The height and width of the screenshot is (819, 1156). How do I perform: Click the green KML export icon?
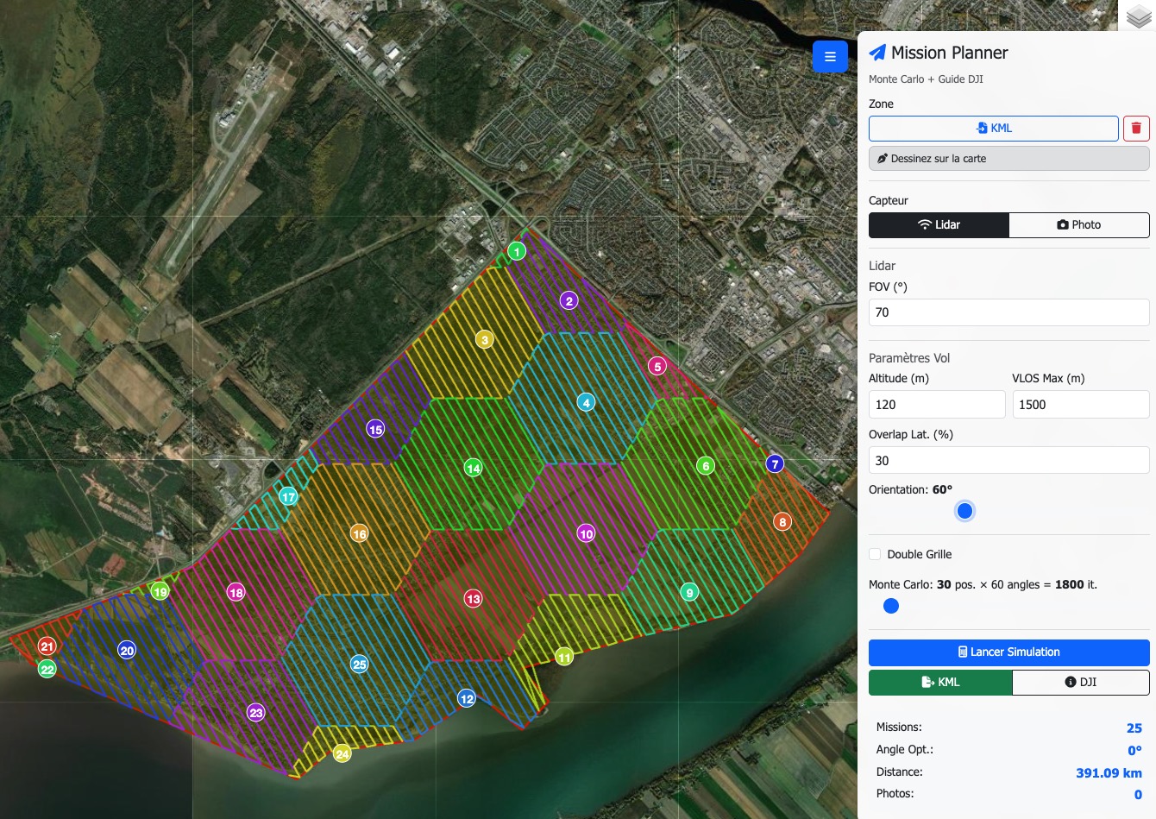[927, 682]
